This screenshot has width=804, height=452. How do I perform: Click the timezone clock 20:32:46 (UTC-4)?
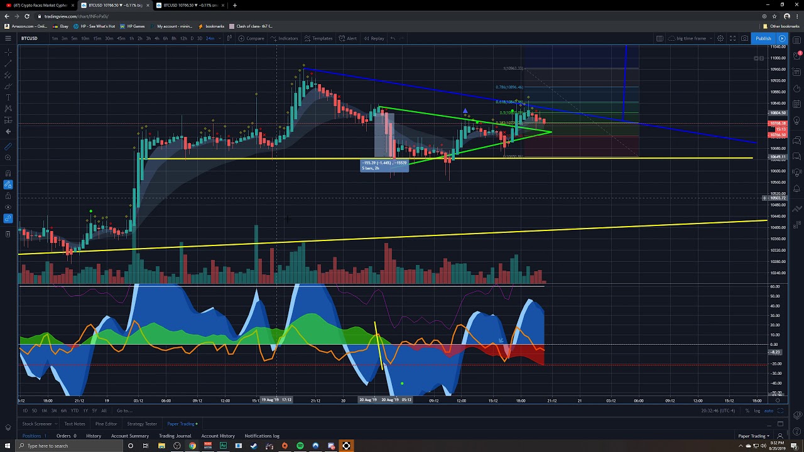[x=718, y=411]
